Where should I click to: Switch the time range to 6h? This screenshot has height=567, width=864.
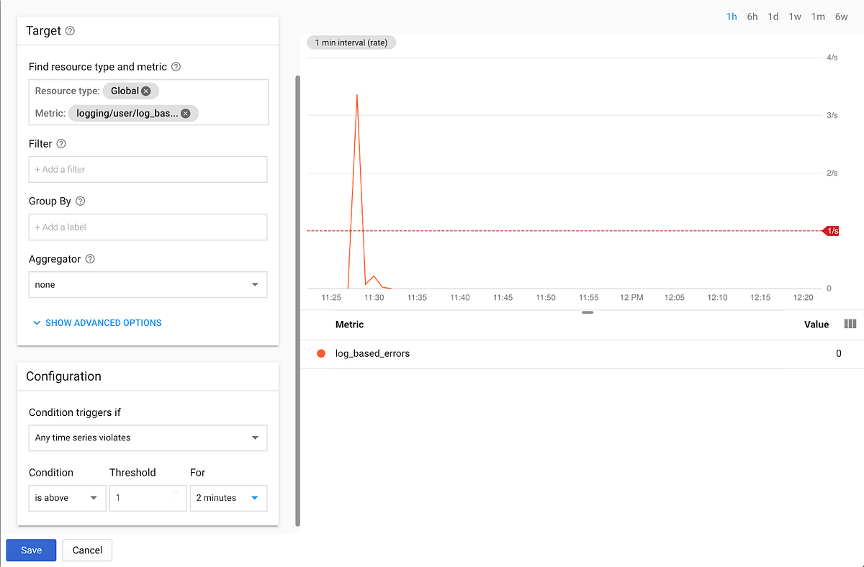point(752,16)
